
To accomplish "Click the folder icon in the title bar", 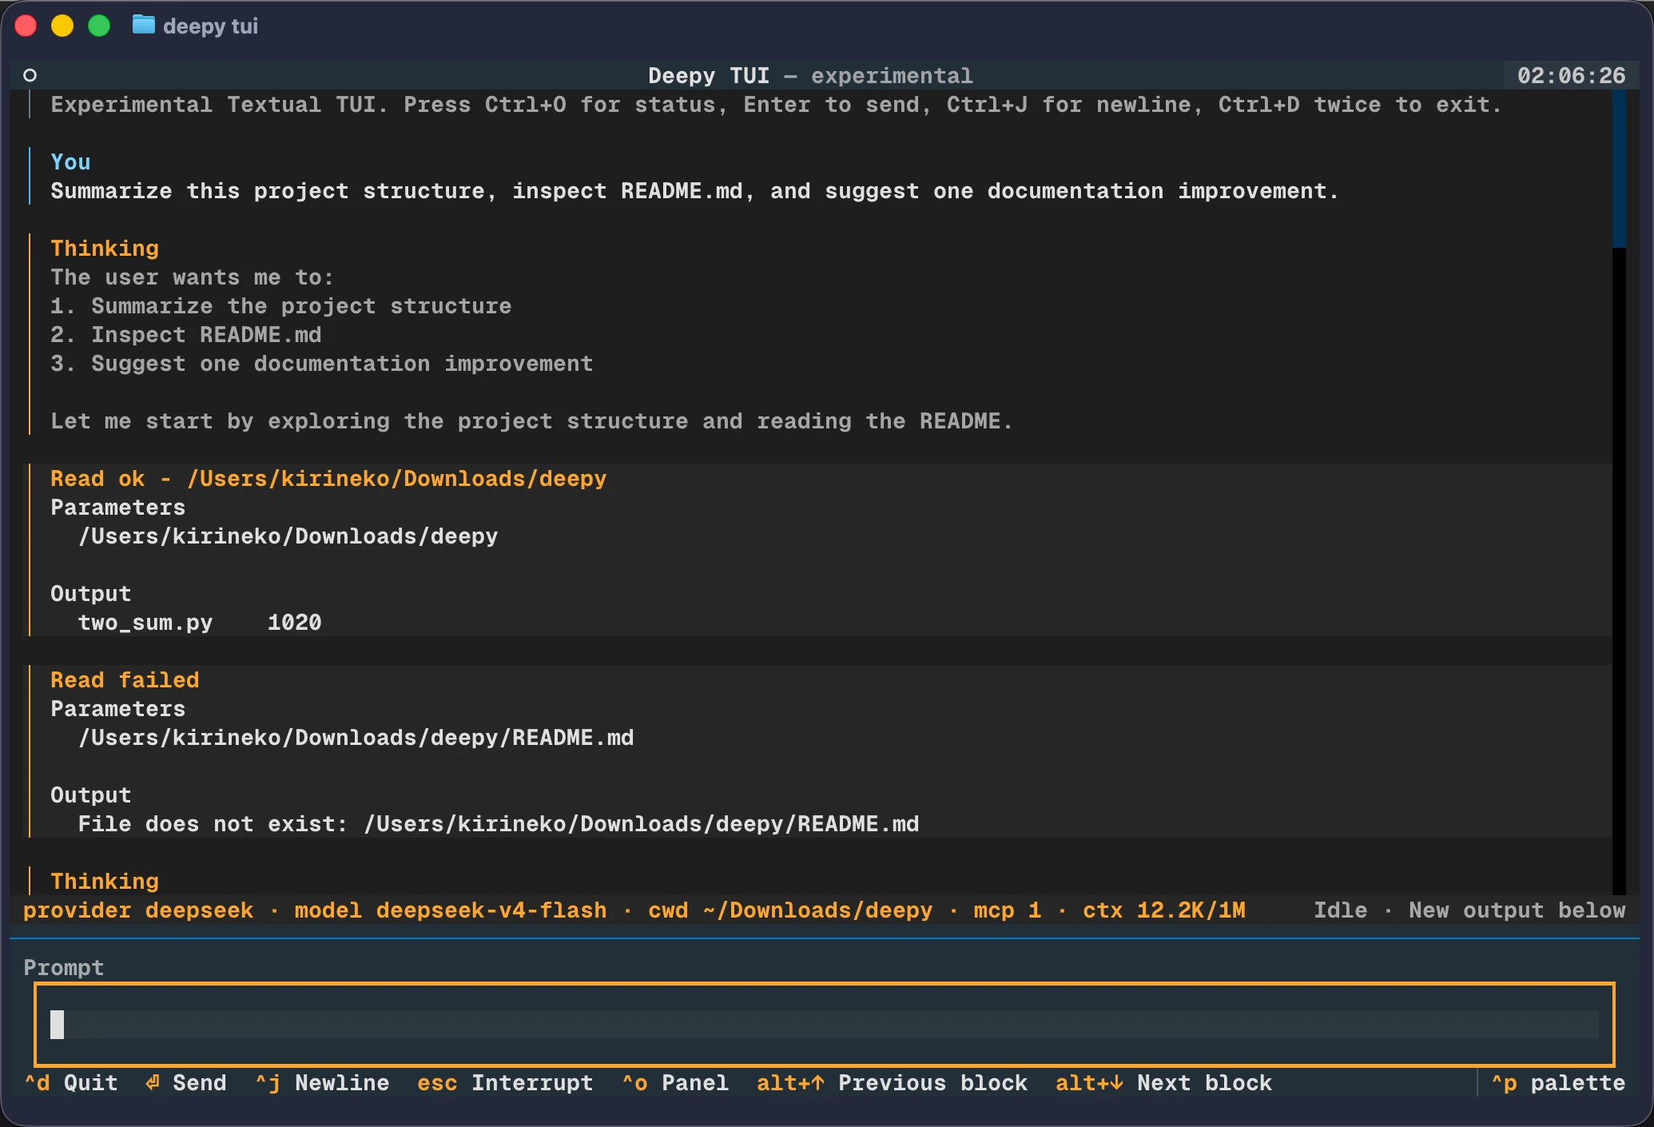I will click(x=144, y=26).
